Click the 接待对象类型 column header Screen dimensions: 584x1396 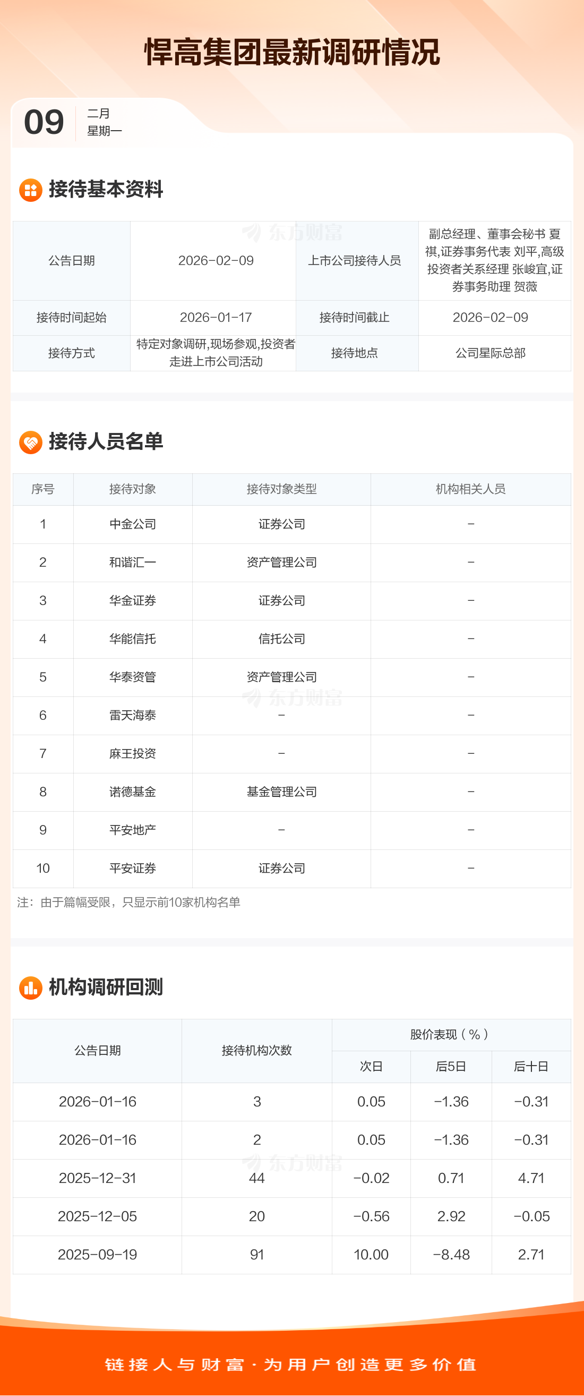click(x=281, y=489)
